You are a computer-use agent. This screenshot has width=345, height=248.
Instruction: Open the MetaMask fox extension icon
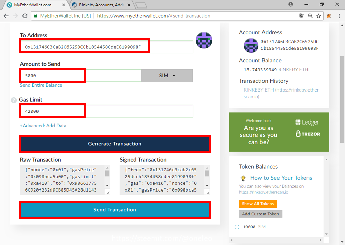tap(329, 16)
